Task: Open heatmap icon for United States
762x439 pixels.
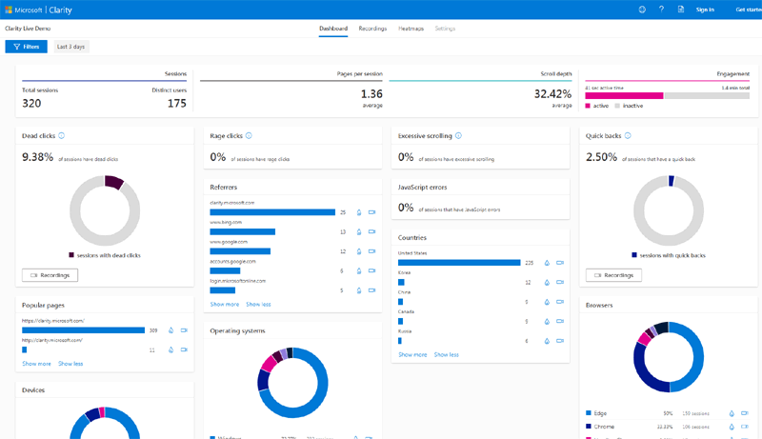Action: 546,263
